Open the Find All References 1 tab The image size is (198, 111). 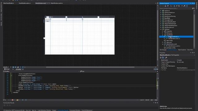tap(87, 110)
